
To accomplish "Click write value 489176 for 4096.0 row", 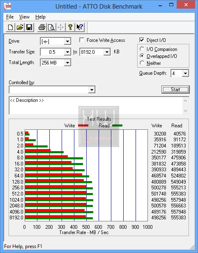I will (159, 212).
